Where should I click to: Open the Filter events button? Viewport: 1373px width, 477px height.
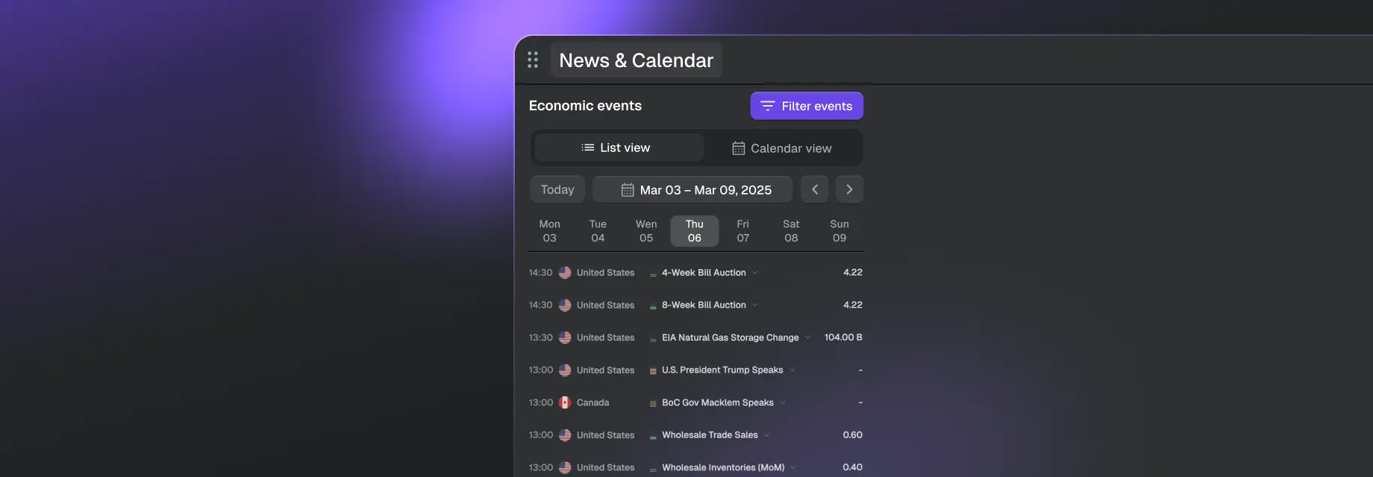click(x=807, y=106)
